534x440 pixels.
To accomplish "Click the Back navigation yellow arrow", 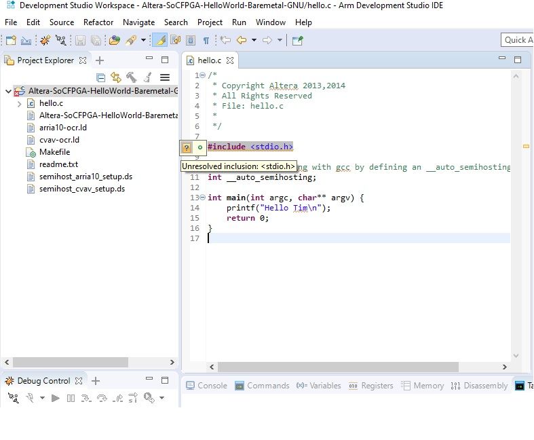I will point(242,40).
